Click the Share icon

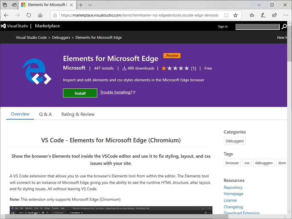pos(274,15)
